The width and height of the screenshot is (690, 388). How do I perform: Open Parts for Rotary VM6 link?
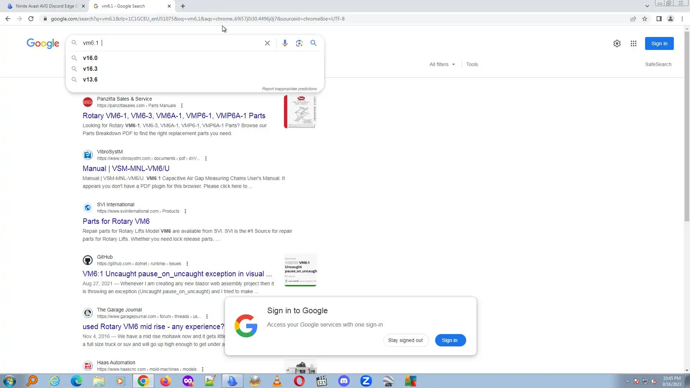(116, 221)
